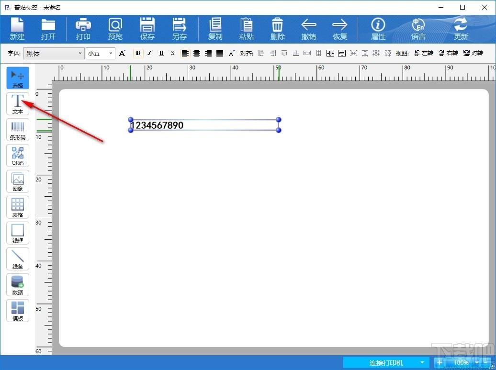Open the 模板 template panel
This screenshot has width=496, height=370.
(18, 311)
